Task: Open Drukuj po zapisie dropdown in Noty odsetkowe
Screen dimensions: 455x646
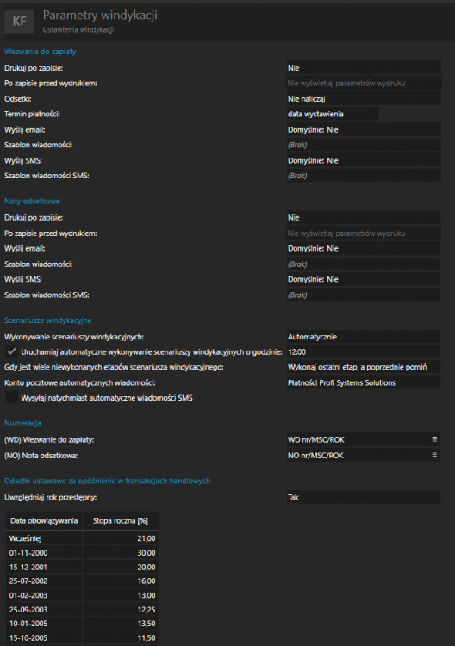Action: coord(364,218)
